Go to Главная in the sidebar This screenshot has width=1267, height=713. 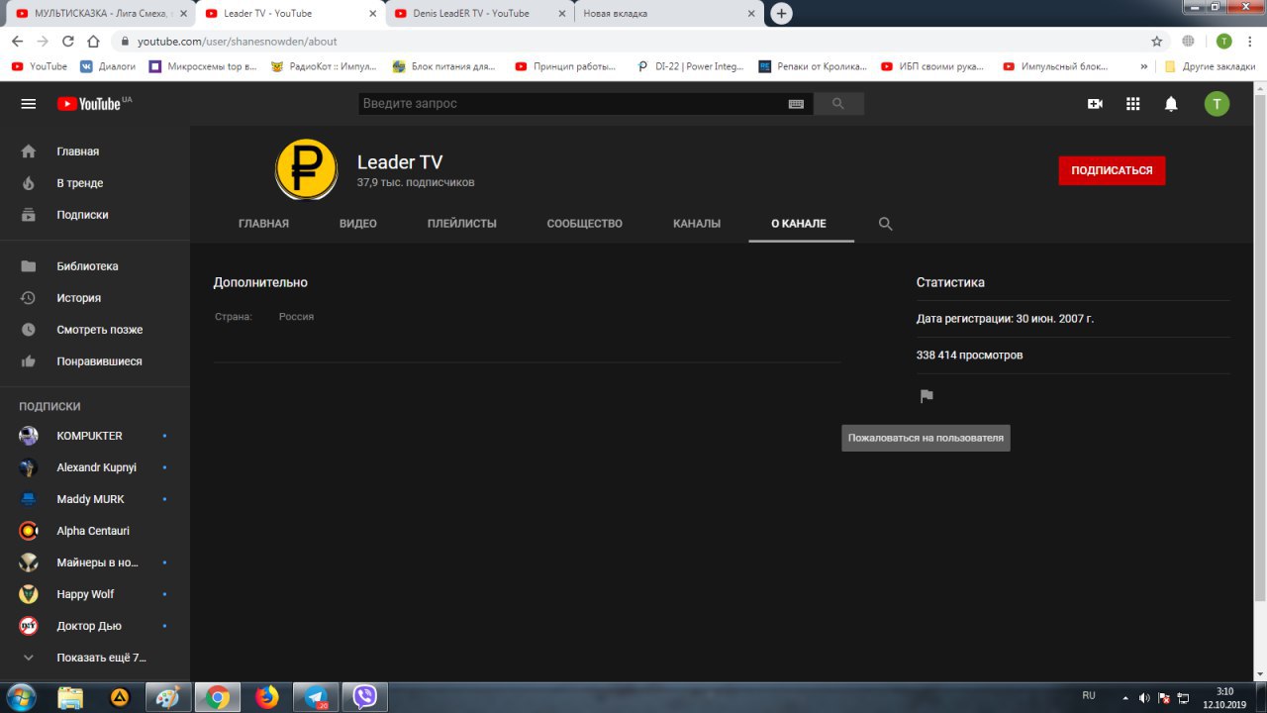point(95,152)
